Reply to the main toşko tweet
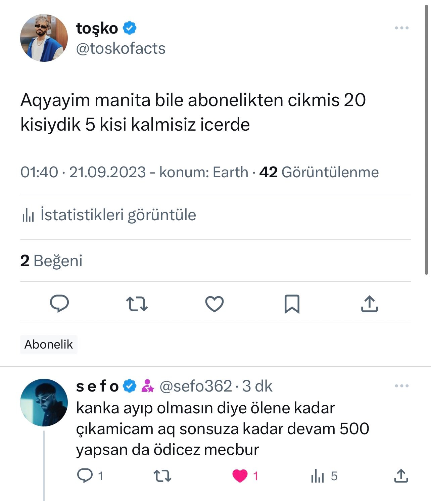Screen dimensions: 431x501 59,304
